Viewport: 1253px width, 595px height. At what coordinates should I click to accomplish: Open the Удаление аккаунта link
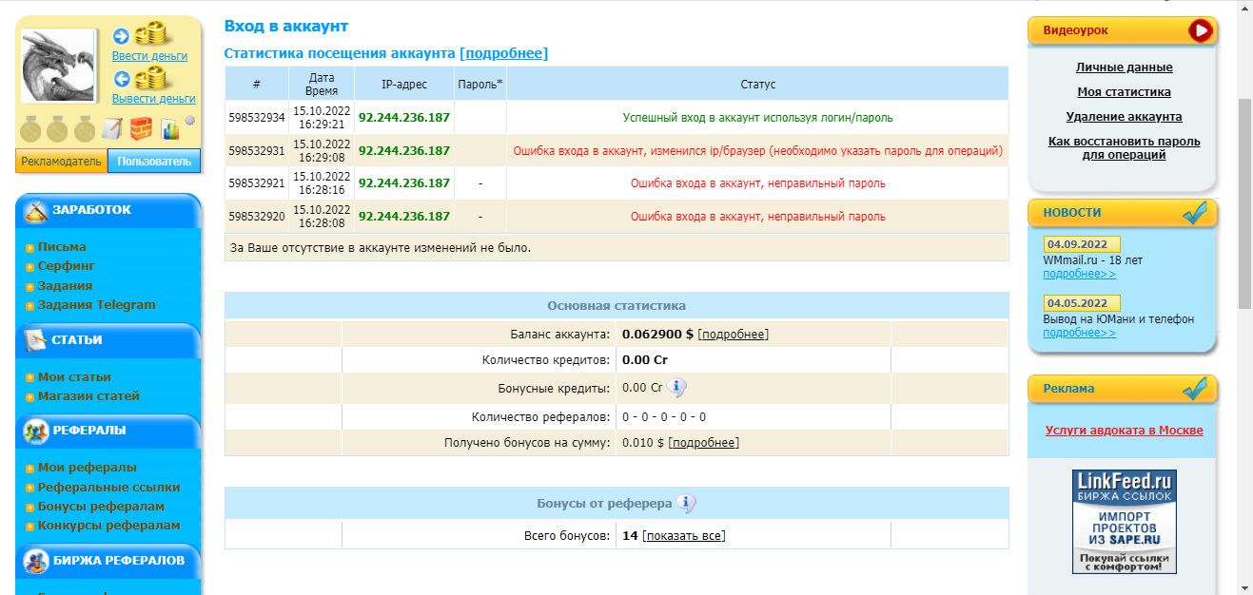[1125, 117]
